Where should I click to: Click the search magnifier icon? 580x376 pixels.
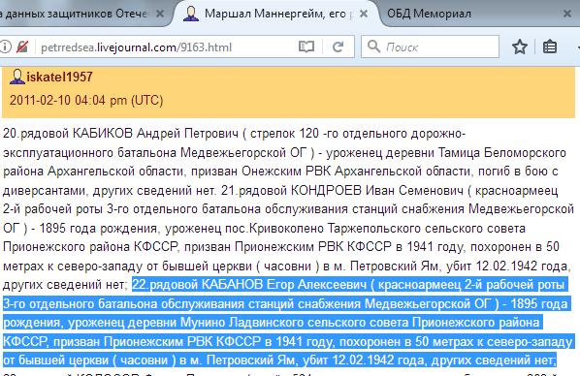click(x=373, y=47)
